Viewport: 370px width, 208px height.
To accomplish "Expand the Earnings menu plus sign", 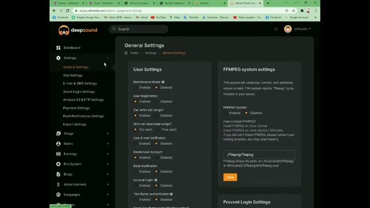I will (x=108, y=154).
